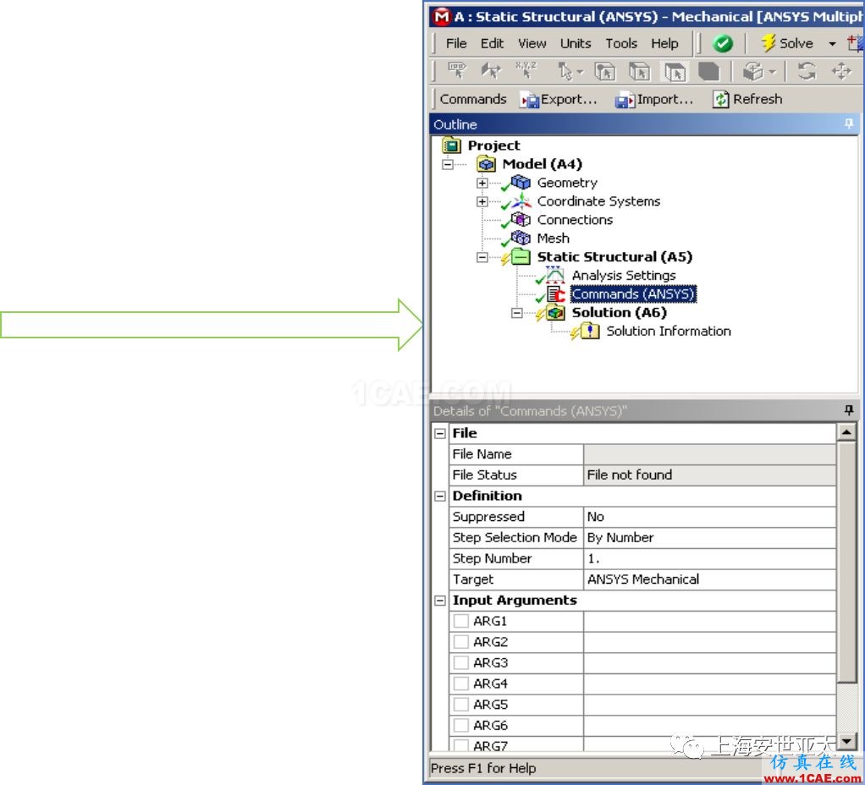
Task: Collapse the Definition details section
Action: pyautogui.click(x=439, y=497)
